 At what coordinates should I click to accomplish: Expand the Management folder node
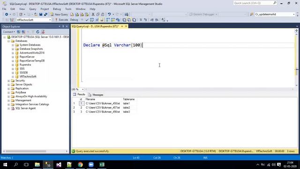tap(8, 100)
